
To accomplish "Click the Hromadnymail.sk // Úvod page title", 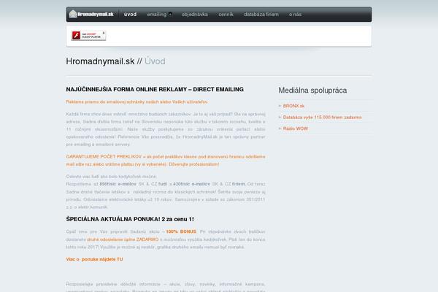I will pyautogui.click(x=115, y=61).
